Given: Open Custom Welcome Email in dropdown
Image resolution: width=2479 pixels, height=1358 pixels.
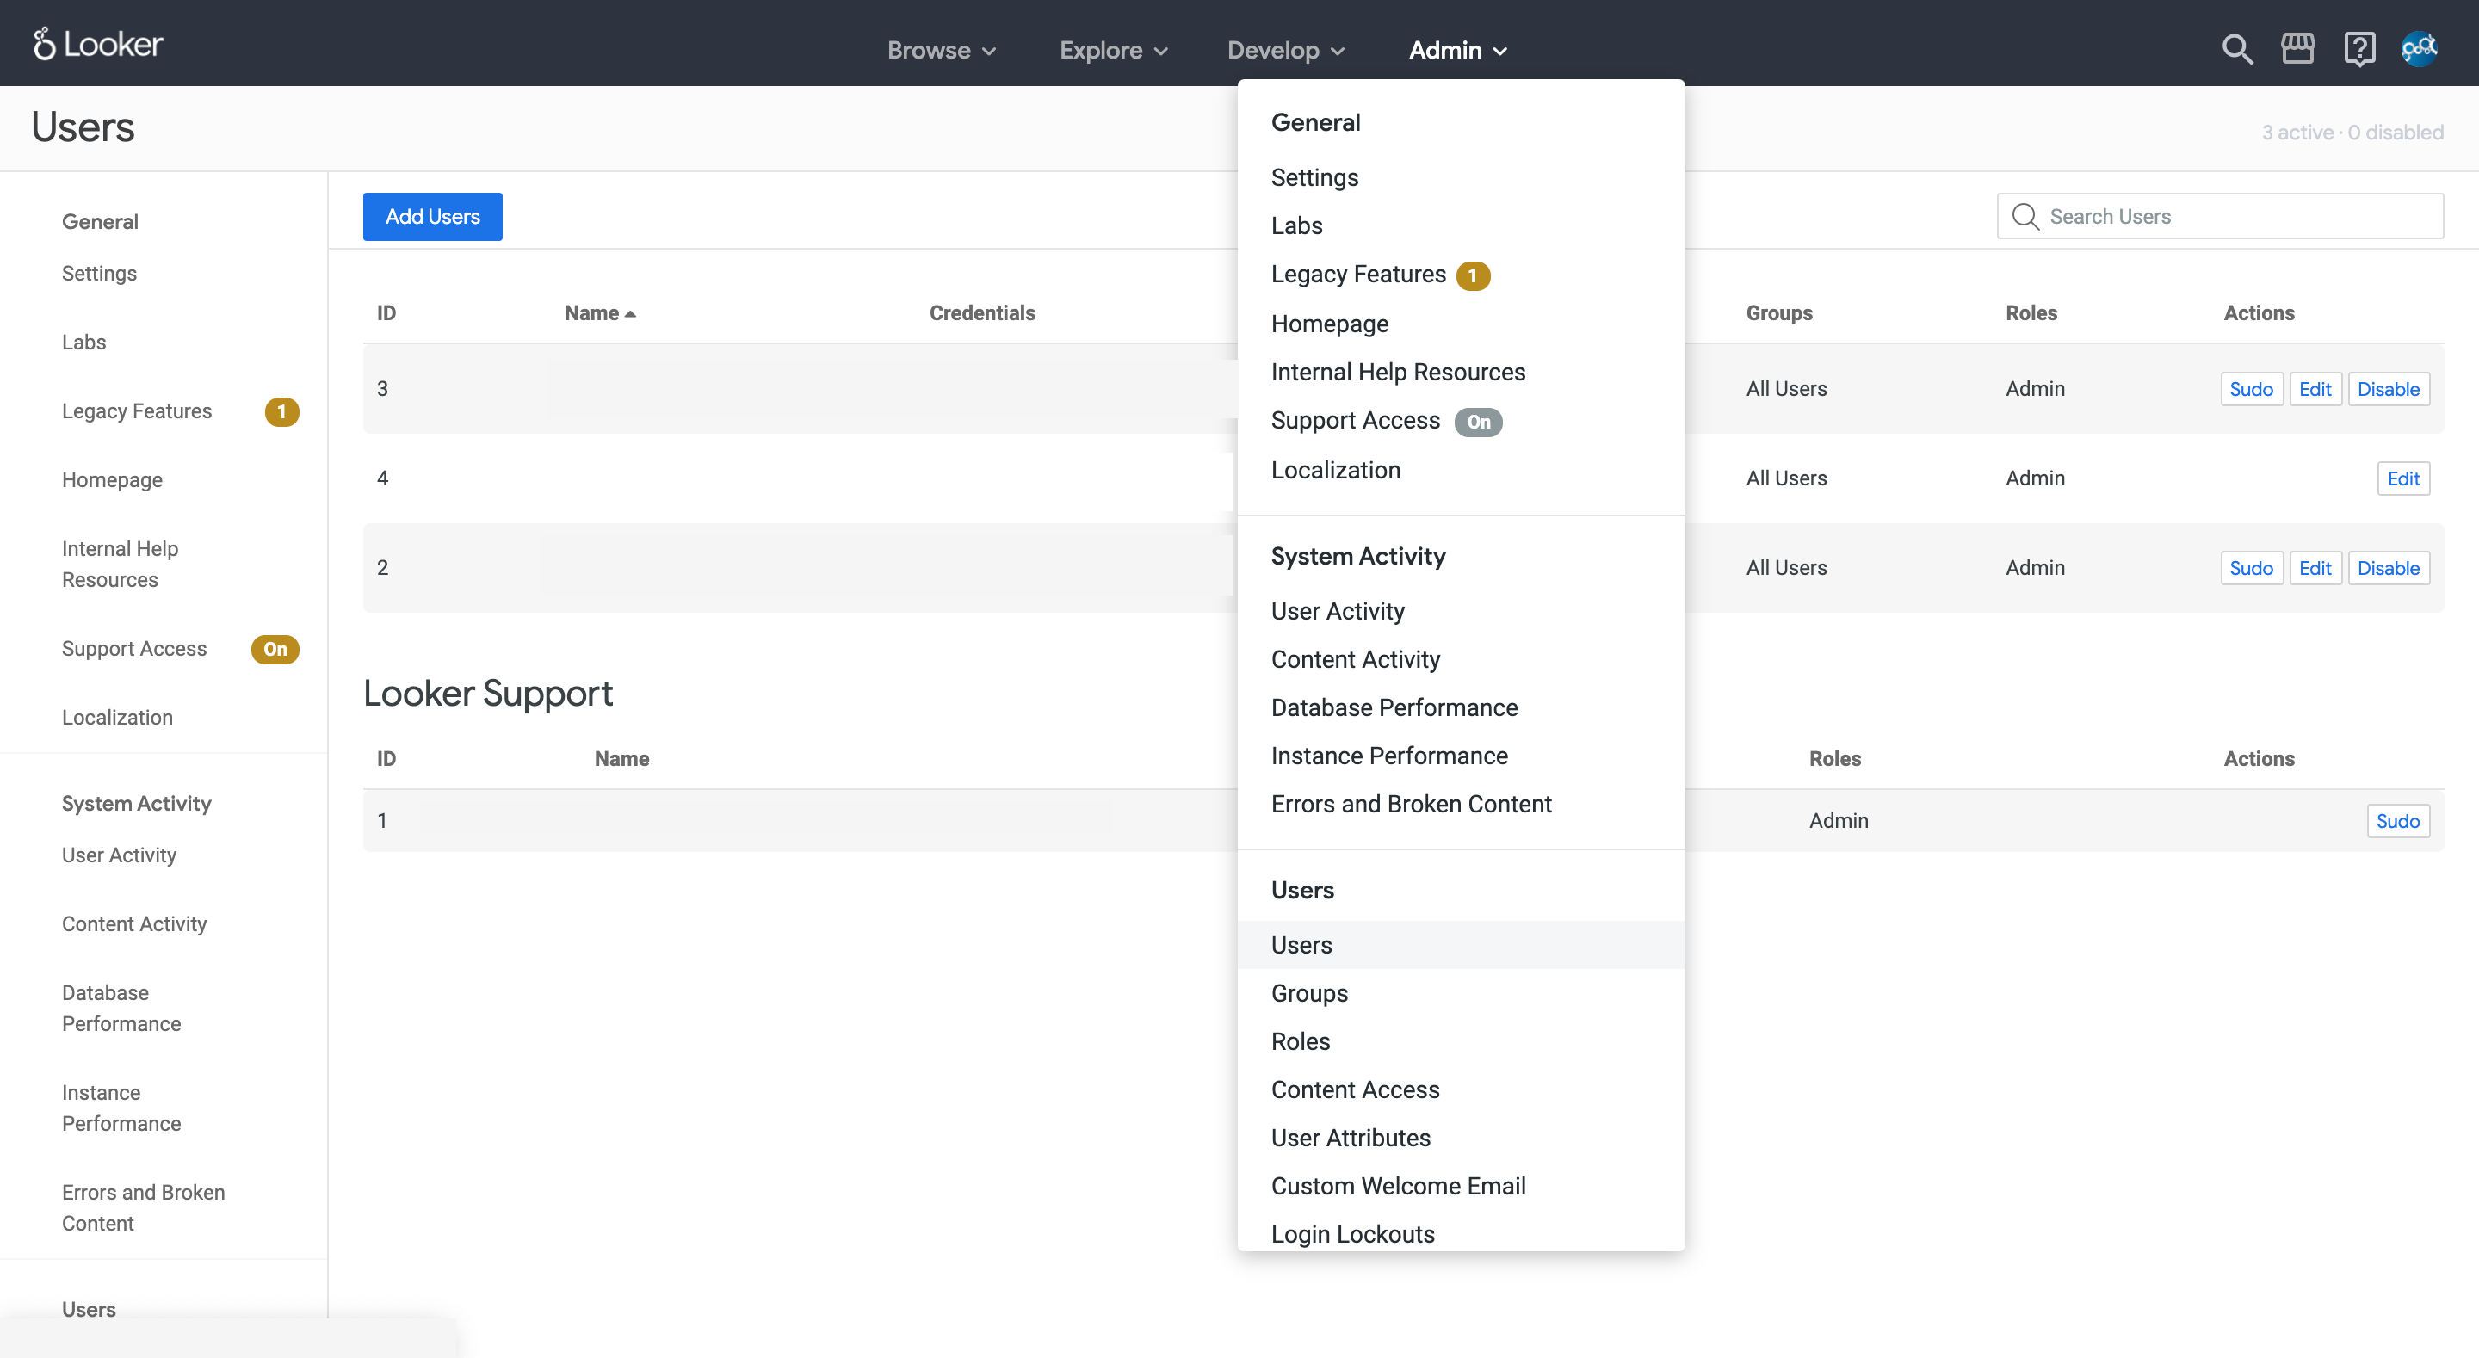Looking at the screenshot, I should tap(1397, 1187).
